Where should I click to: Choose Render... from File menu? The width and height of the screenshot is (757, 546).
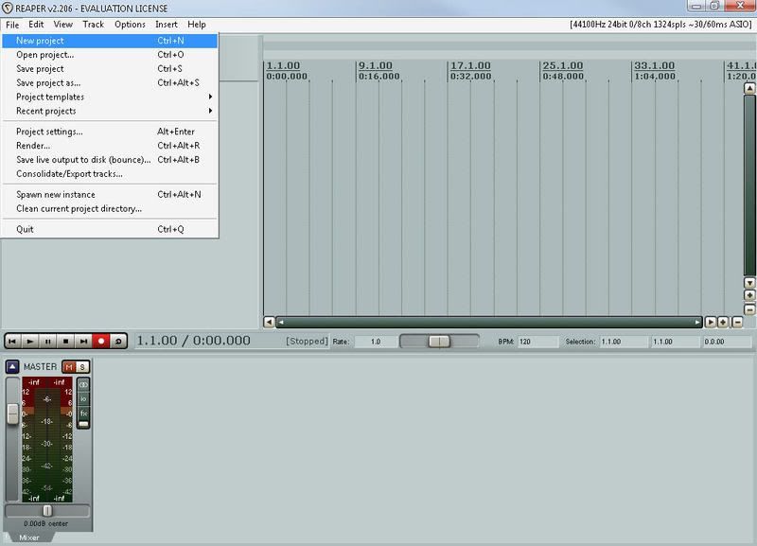click(x=110, y=146)
